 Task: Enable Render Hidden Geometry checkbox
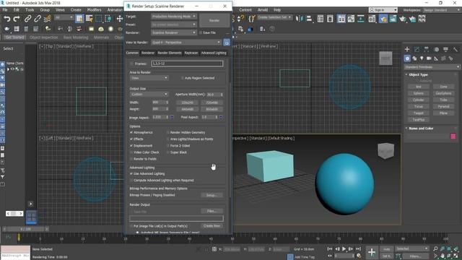pos(168,132)
